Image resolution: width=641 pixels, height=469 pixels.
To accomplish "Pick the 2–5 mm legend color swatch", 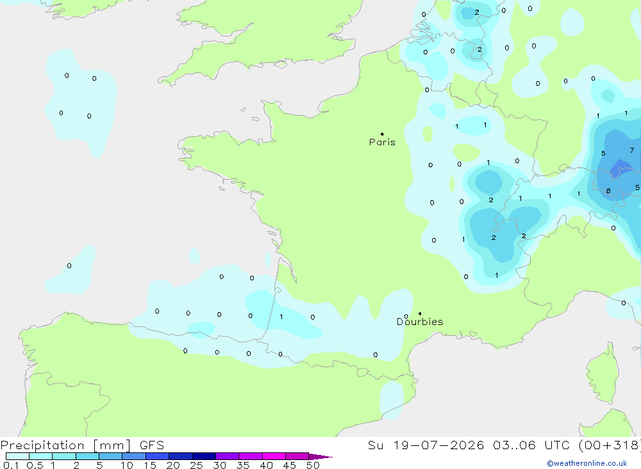I will [87, 456].
